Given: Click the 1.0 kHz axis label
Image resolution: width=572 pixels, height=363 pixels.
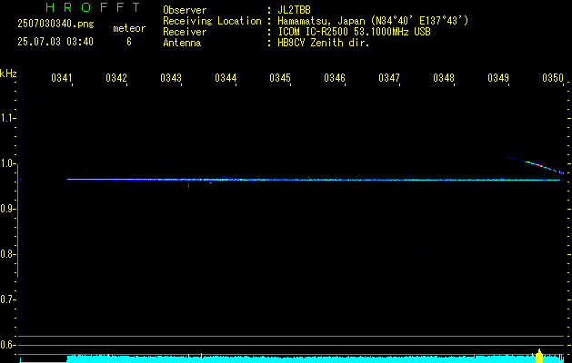Looking at the screenshot, I should [x=7, y=163].
